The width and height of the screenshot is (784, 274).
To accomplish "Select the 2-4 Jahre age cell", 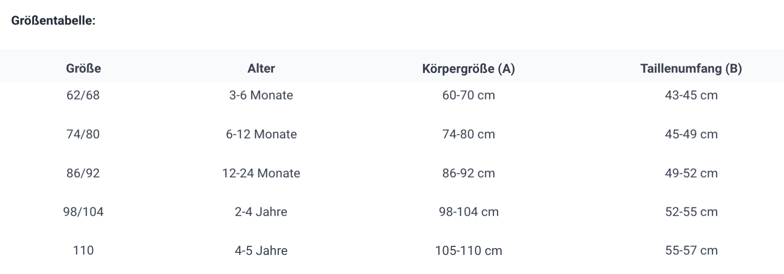I will pyautogui.click(x=261, y=212).
